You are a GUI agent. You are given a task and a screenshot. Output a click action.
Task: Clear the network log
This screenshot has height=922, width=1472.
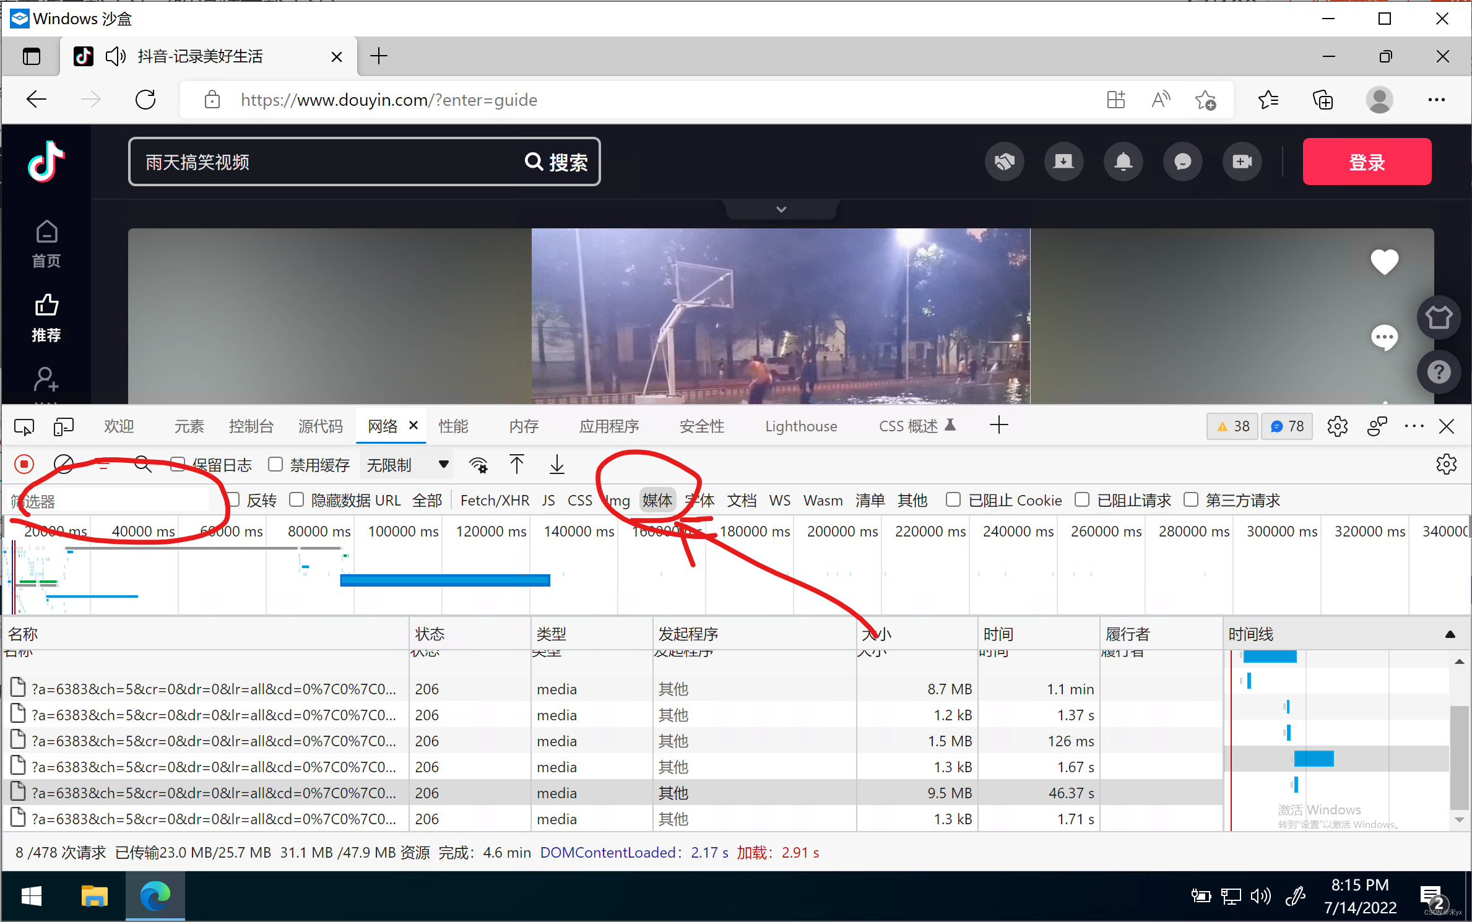click(64, 464)
